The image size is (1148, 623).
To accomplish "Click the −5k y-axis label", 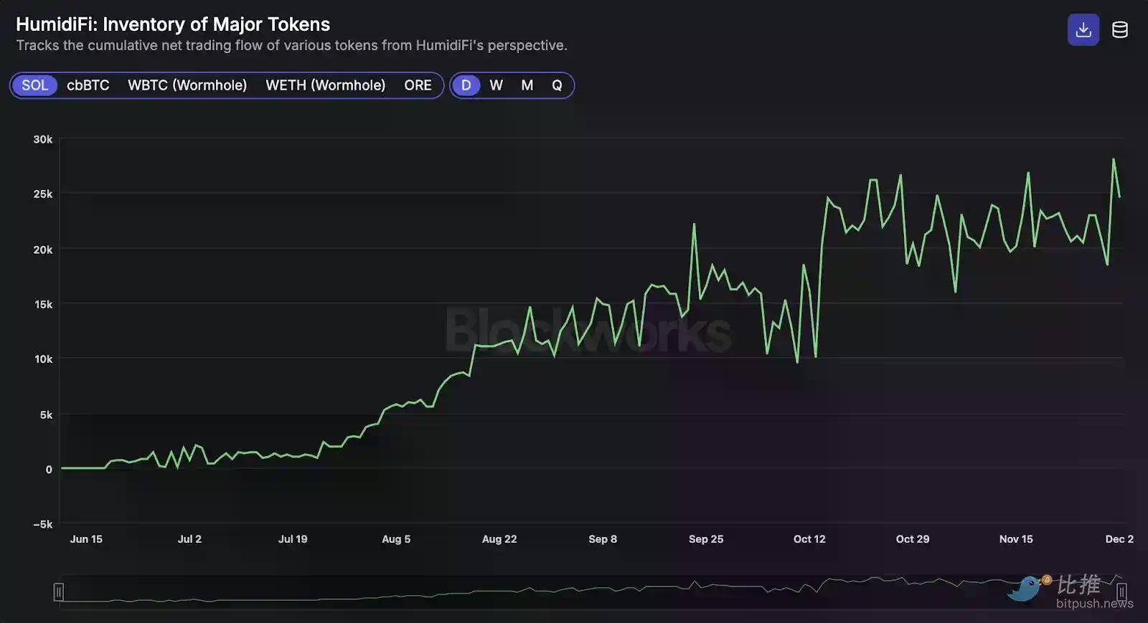I will click(43, 524).
